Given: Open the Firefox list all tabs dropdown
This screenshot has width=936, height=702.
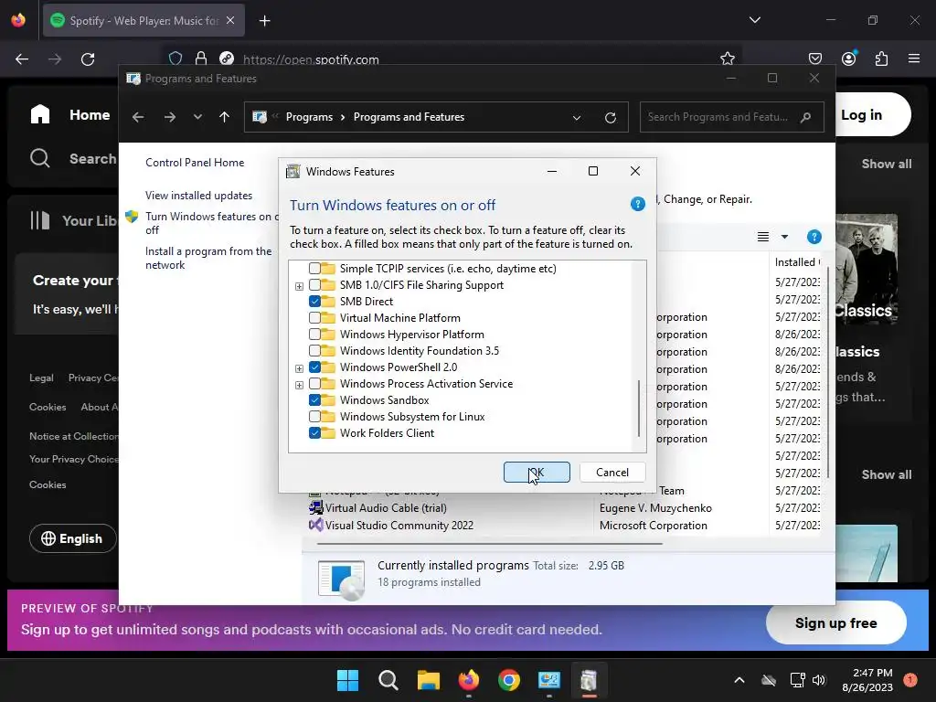Looking at the screenshot, I should [755, 20].
